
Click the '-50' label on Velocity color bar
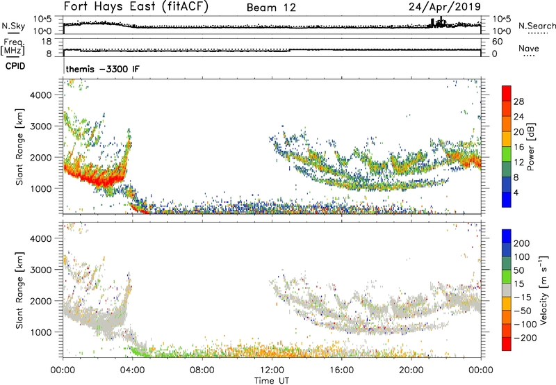click(x=523, y=311)
